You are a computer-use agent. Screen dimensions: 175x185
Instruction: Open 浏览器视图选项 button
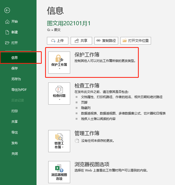pyautogui.click(x=59, y=172)
